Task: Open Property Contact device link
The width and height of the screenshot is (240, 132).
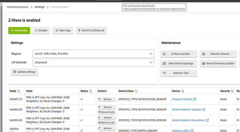Action: click(182, 99)
